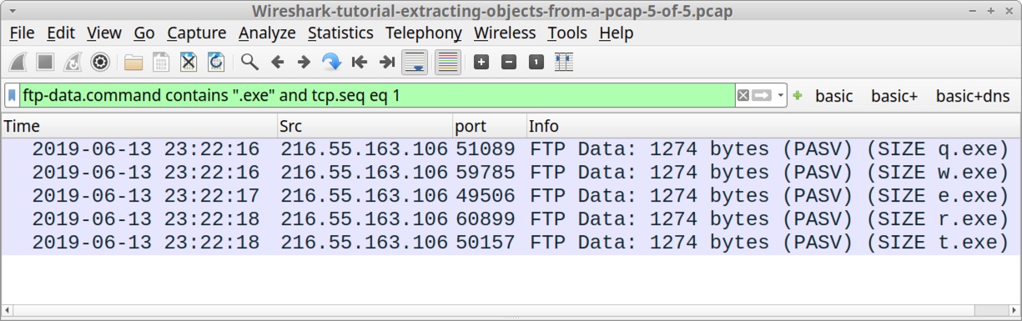Sort by the Info column header
1022x321 pixels.
point(773,126)
